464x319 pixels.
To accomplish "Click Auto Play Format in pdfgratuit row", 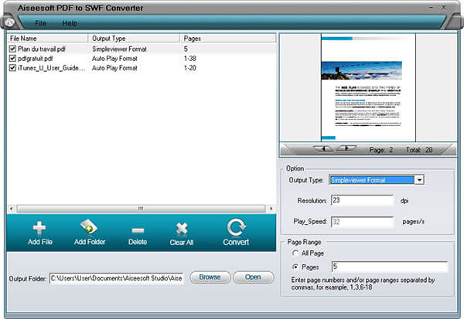I will [x=114, y=58].
